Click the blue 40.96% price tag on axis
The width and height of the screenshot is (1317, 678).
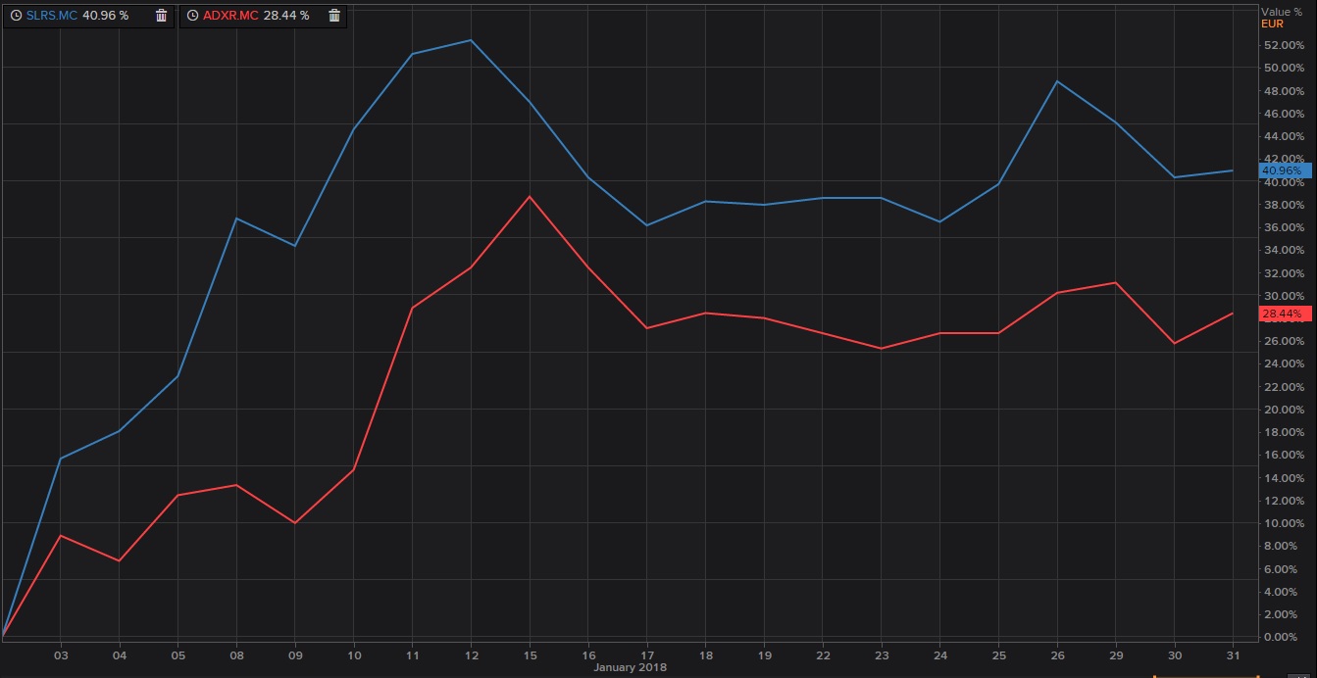point(1284,169)
